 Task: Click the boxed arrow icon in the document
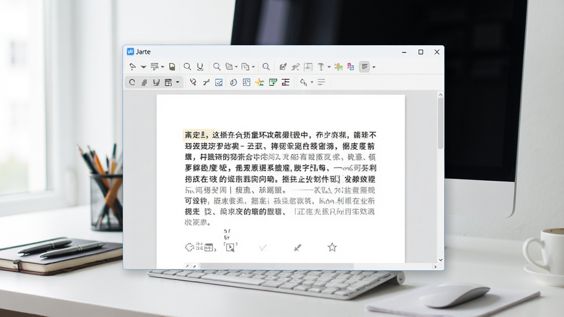(230, 247)
